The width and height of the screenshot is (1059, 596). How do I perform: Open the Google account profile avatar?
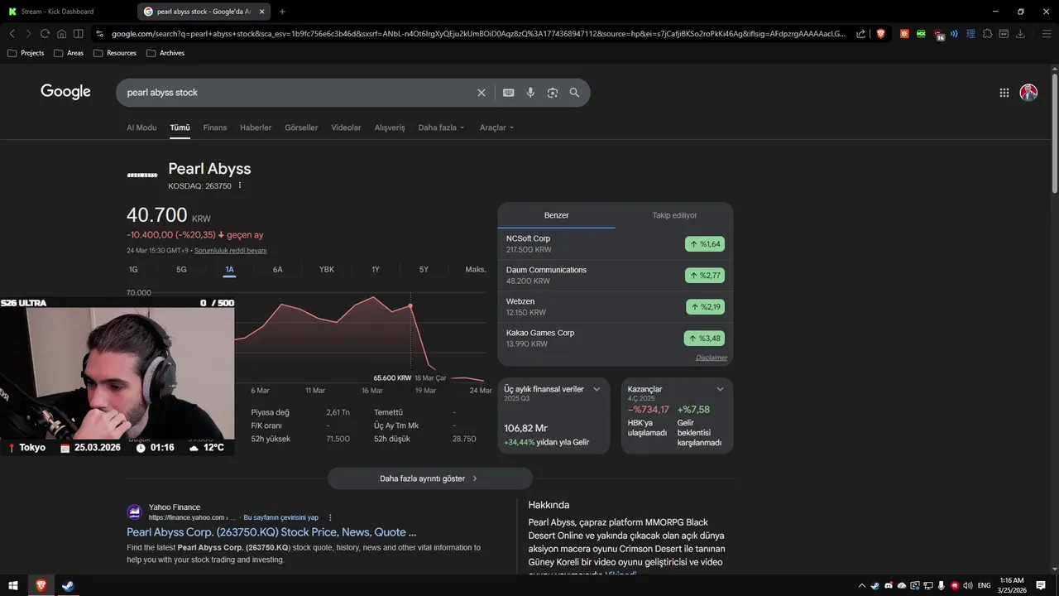[x=1028, y=93]
